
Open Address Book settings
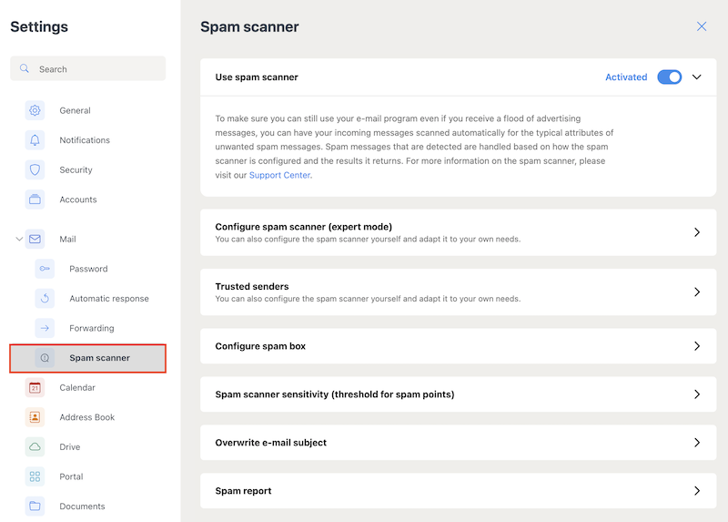tap(87, 417)
